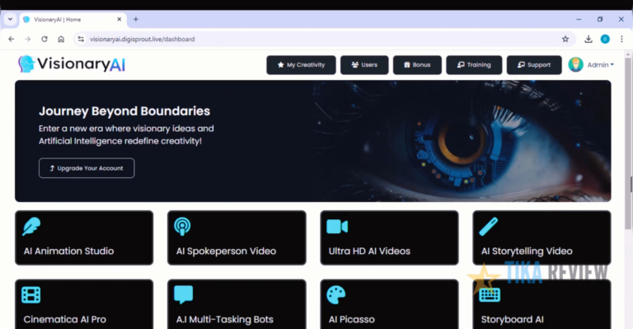The height and width of the screenshot is (329, 633).
Task: Open the tab search dropdown arrow
Action: click(x=10, y=19)
